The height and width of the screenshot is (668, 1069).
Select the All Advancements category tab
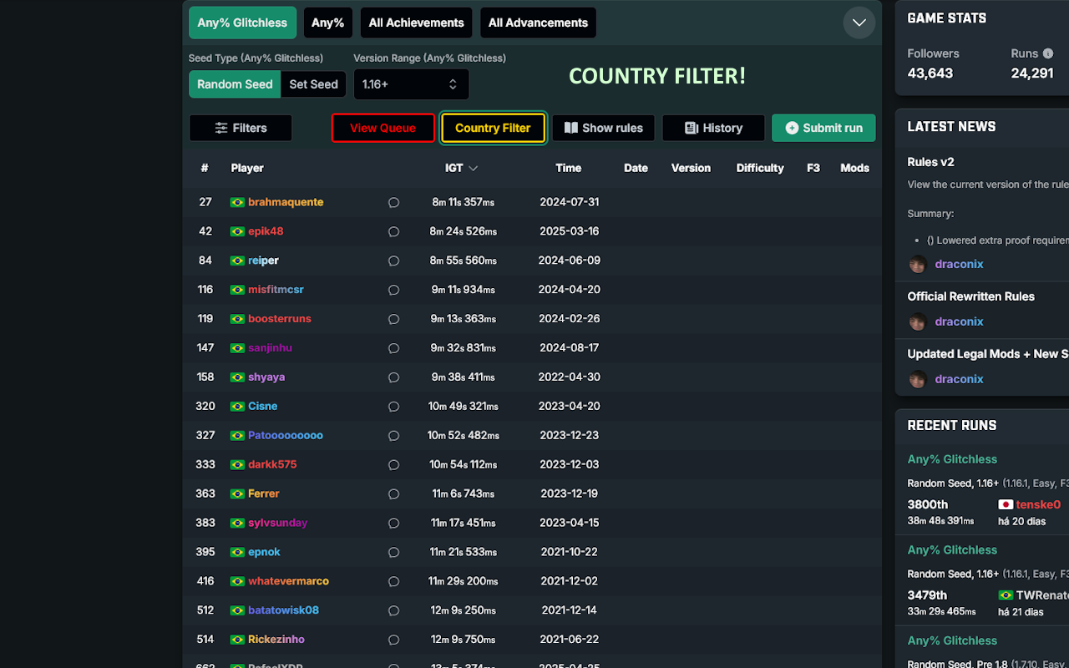pos(538,23)
